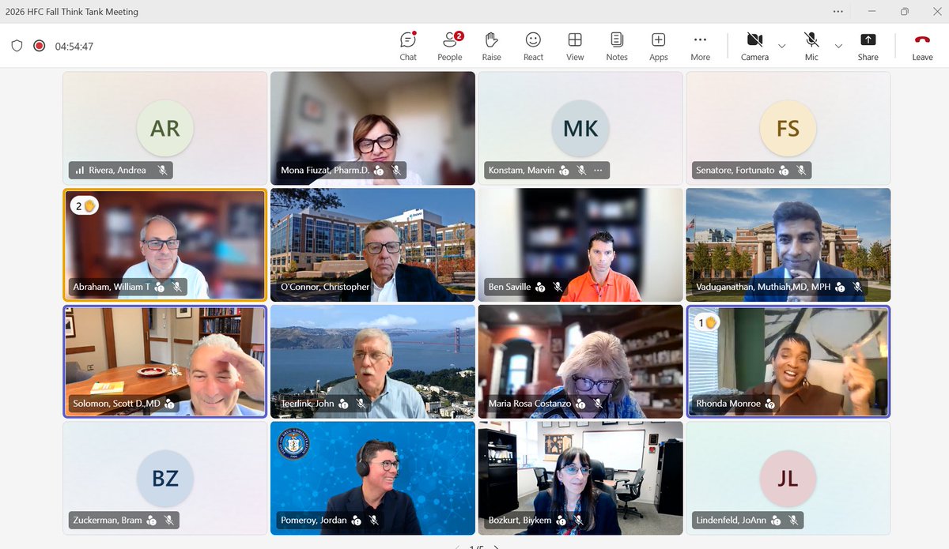
Task: Go to the next participant page
Action: click(x=497, y=547)
